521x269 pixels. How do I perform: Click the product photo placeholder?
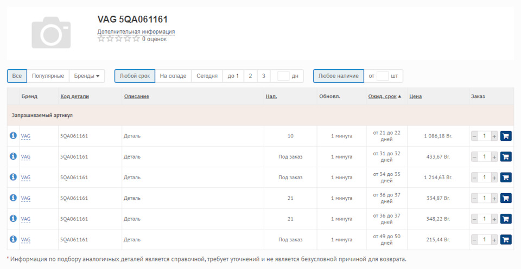[51, 32]
